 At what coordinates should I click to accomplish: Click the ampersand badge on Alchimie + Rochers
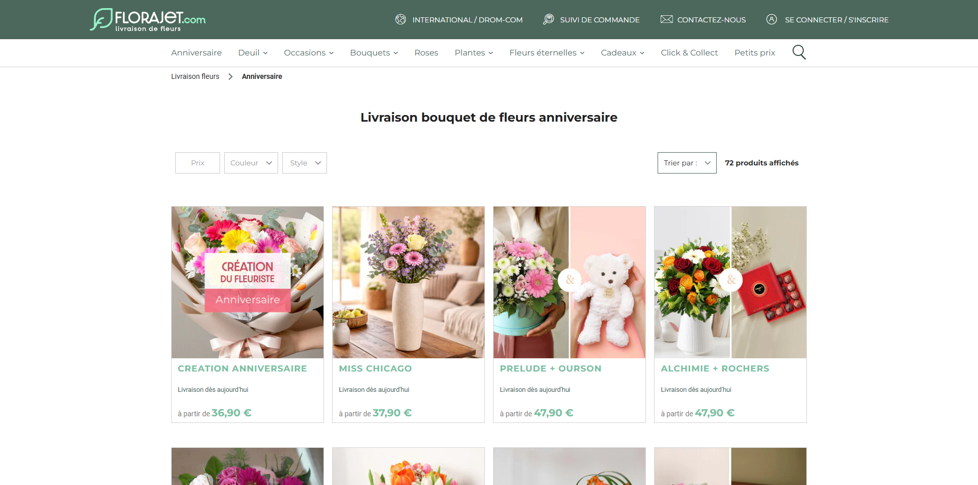(731, 280)
